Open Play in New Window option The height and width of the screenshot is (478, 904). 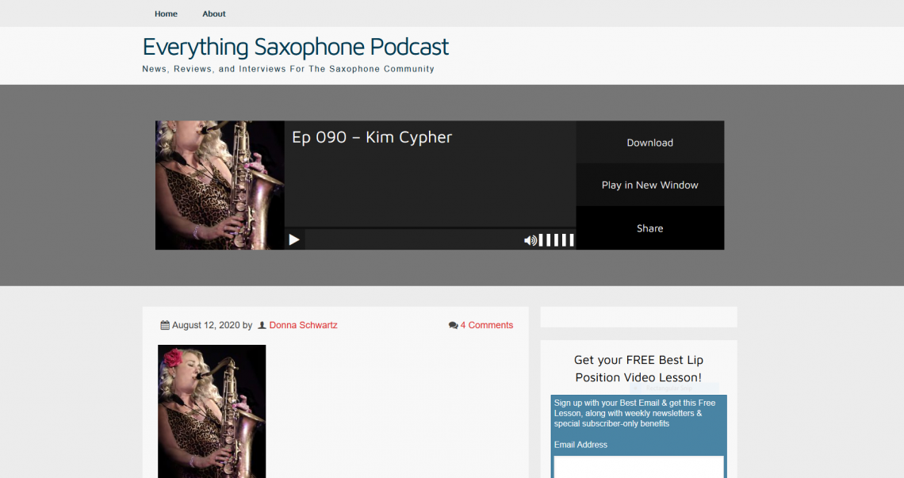(649, 185)
